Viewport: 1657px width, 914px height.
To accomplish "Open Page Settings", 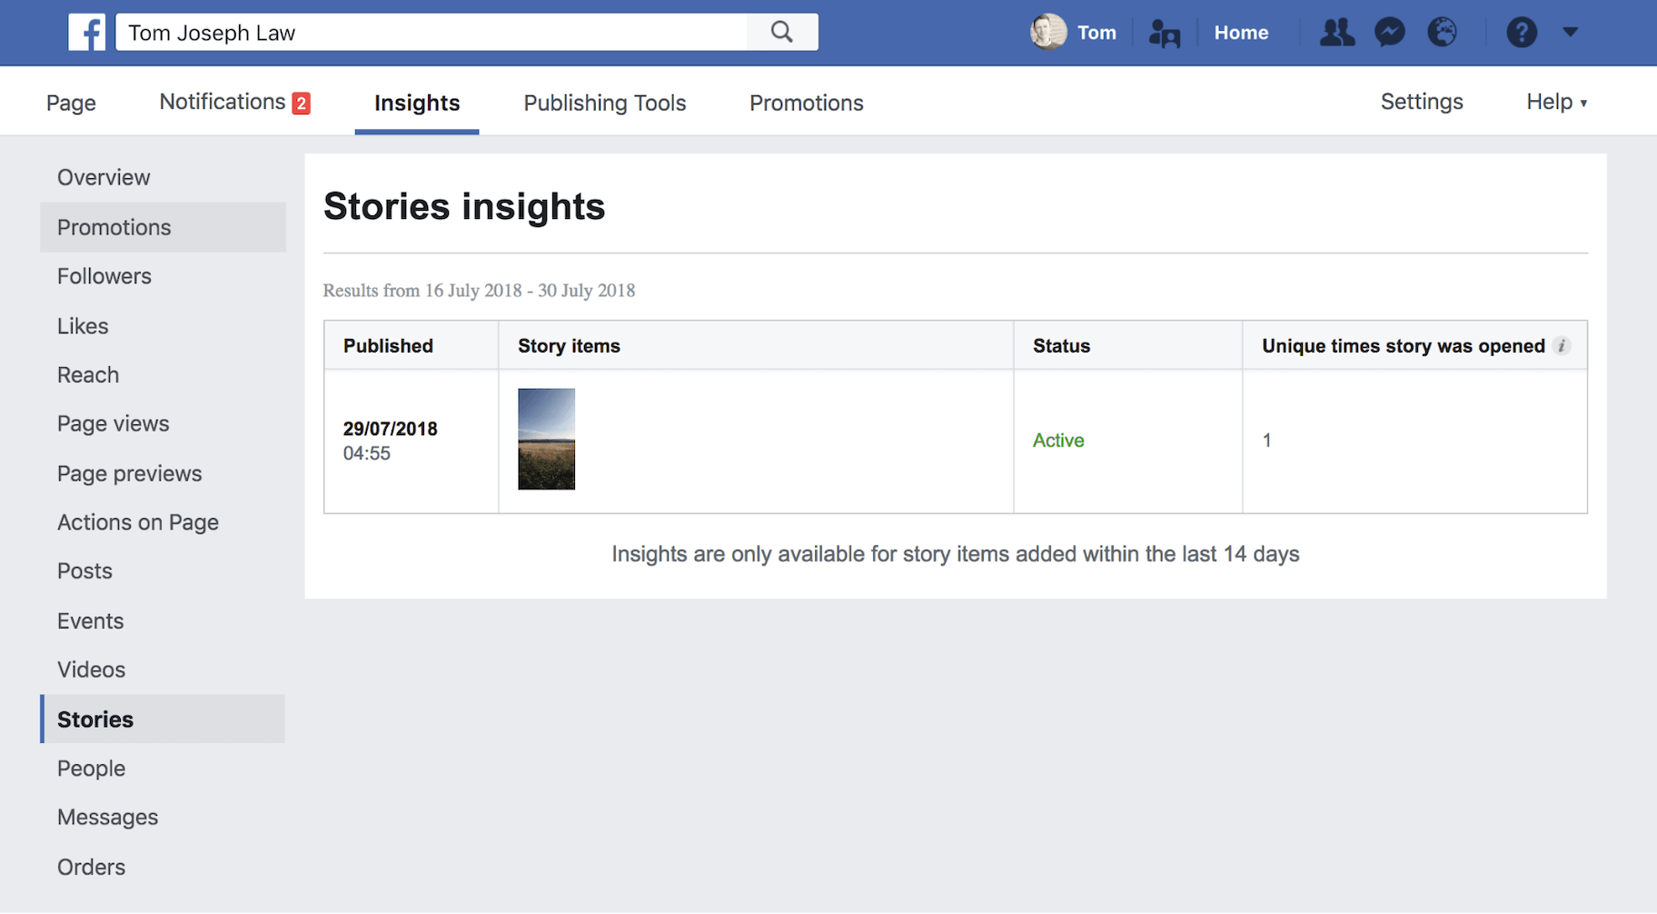I will pos(1422,101).
